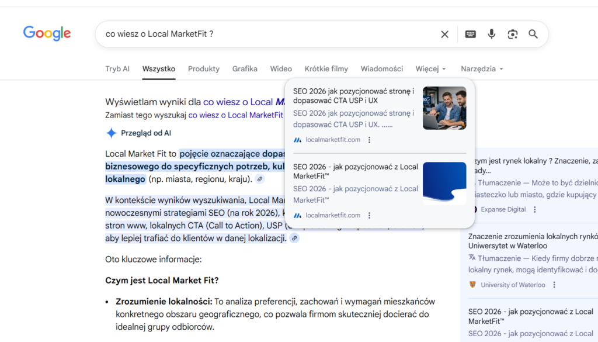Click the citation link icon after the first AI paragraph
598x342 pixels.
click(259, 178)
